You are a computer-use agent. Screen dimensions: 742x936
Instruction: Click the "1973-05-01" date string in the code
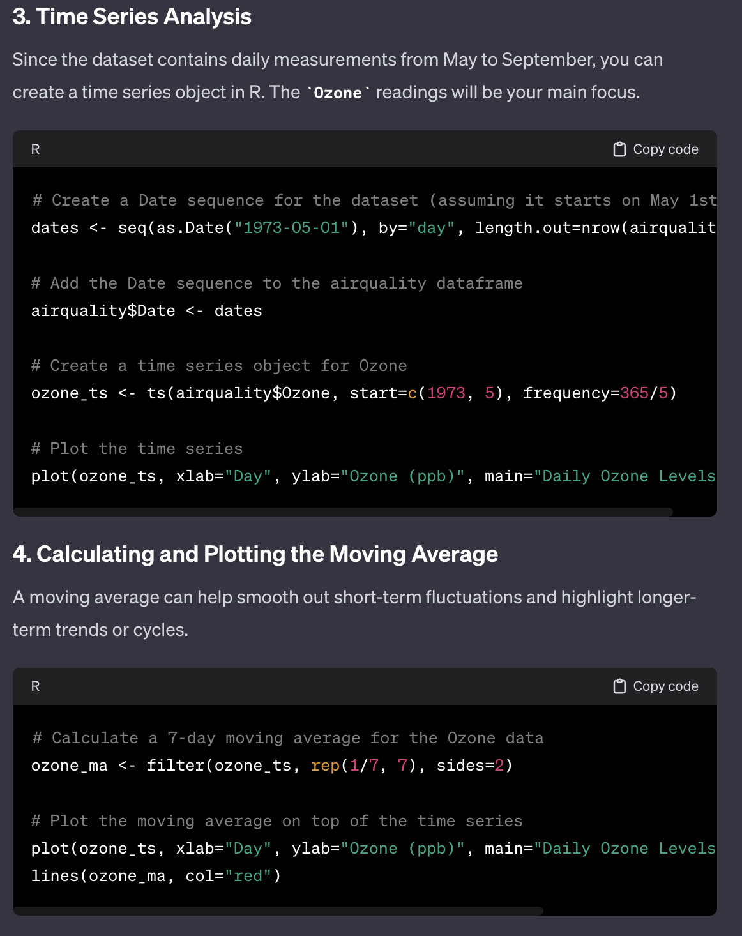tap(292, 228)
